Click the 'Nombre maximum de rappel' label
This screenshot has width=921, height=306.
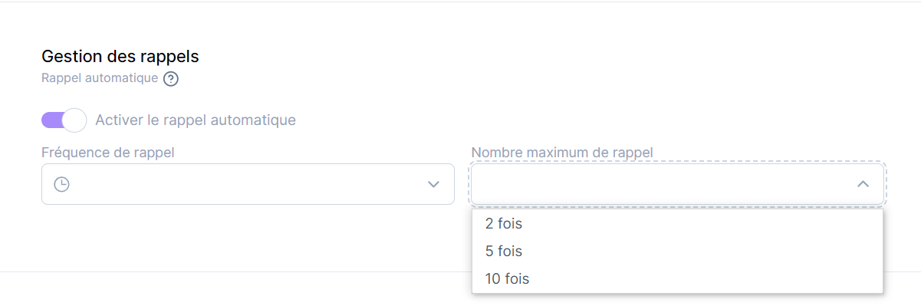pyautogui.click(x=562, y=152)
